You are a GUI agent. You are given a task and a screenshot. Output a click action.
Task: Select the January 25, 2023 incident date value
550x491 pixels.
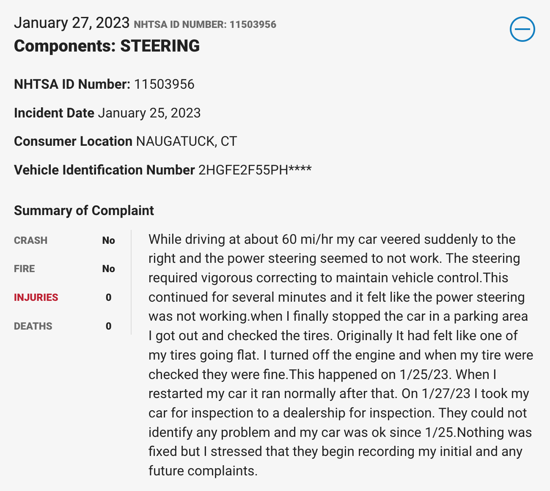149,113
